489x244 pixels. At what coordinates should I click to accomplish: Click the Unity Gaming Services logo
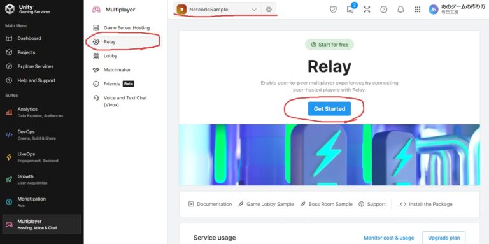click(x=27, y=10)
